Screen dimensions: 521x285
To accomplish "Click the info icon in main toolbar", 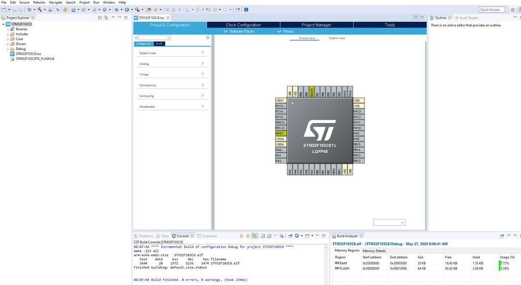I will pyautogui.click(x=245, y=9).
